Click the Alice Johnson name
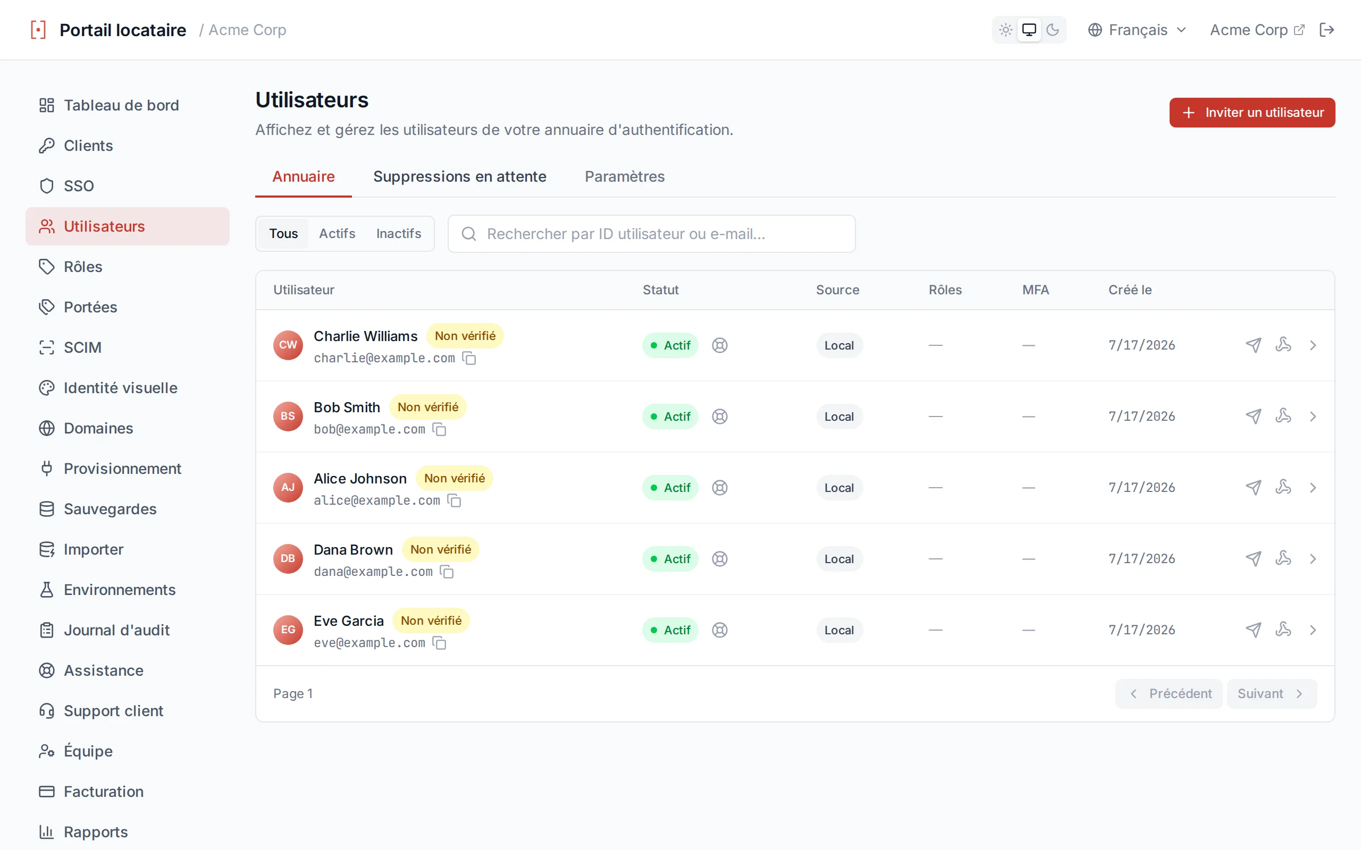Image resolution: width=1361 pixels, height=850 pixels. 360,479
